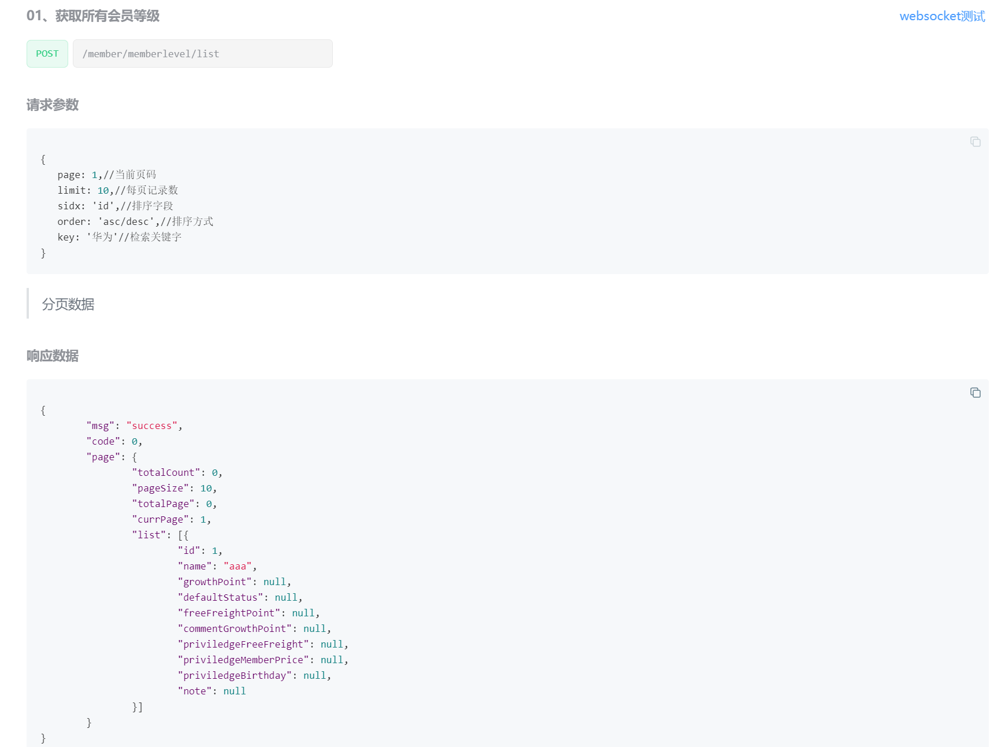This screenshot has height=747, width=994.
Task: Copy the request parameters code block
Action: click(x=975, y=142)
